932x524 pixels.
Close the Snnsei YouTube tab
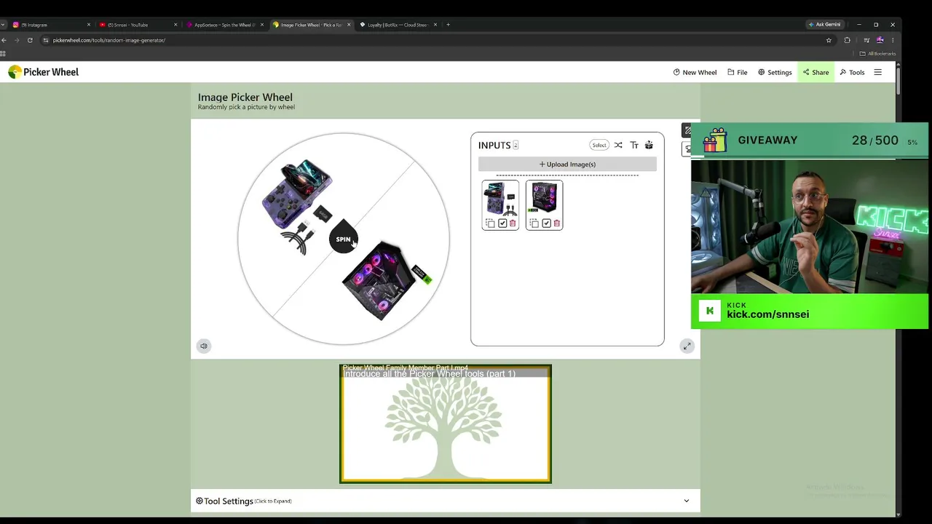click(x=175, y=25)
